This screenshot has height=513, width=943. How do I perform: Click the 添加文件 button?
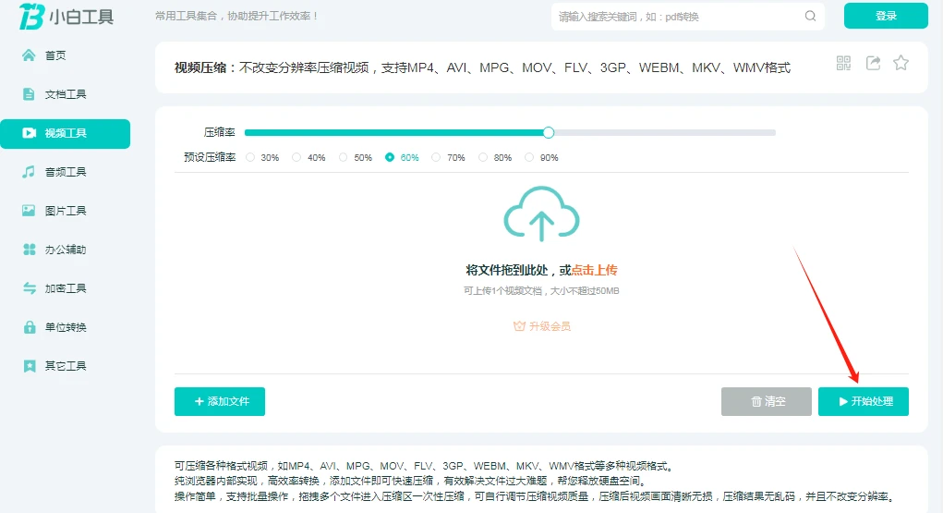[220, 401]
